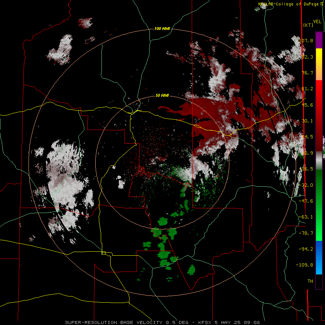Select the 30.1 value on velocity scale
This screenshot has width=325, height=325.
[307, 121]
